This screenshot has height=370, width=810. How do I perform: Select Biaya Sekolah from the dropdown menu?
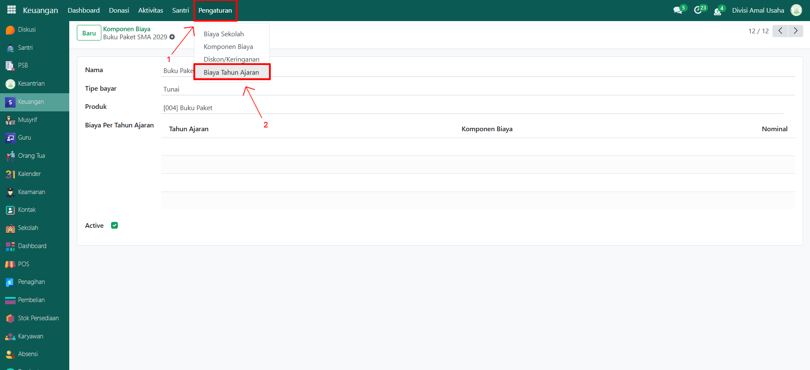click(223, 34)
